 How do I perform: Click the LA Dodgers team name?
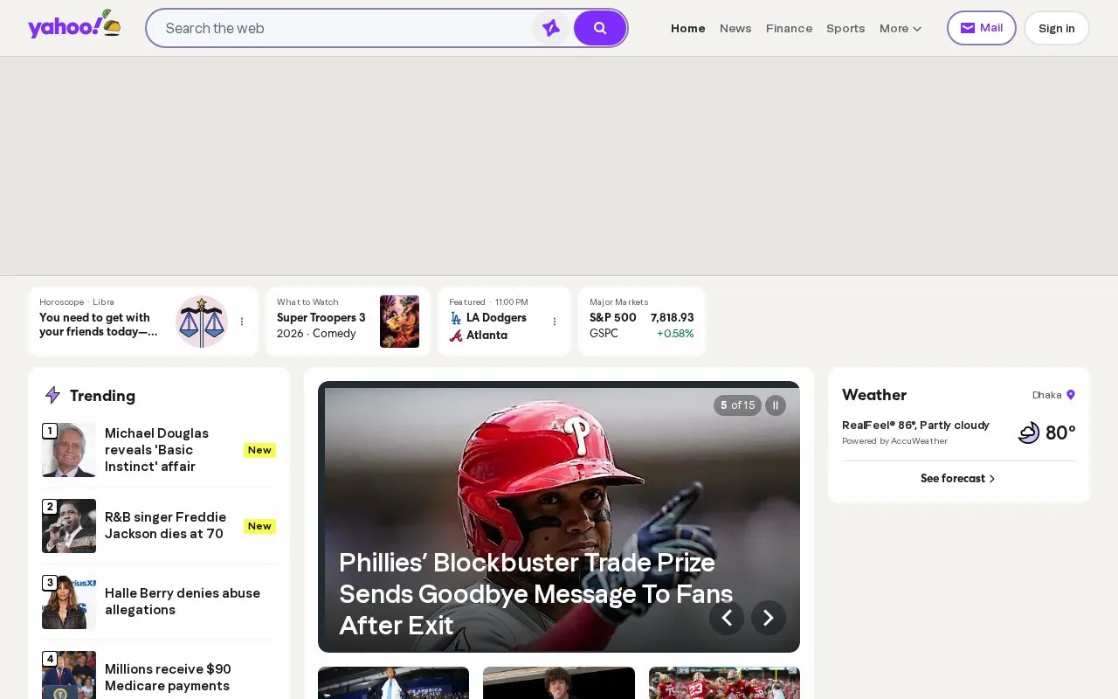point(496,318)
